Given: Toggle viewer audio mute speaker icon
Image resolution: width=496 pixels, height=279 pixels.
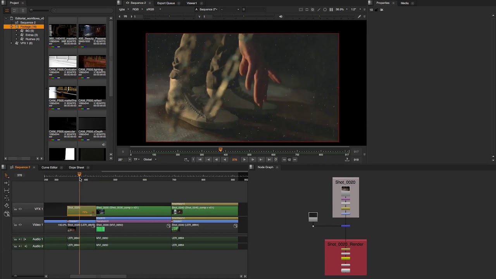Looking at the screenshot, I should [x=281, y=17].
